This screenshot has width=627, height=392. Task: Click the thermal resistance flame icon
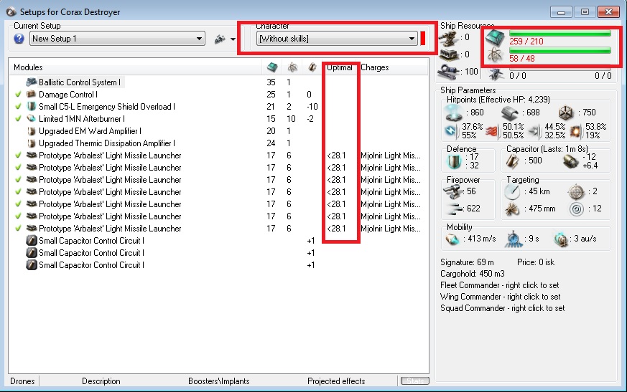pos(493,131)
